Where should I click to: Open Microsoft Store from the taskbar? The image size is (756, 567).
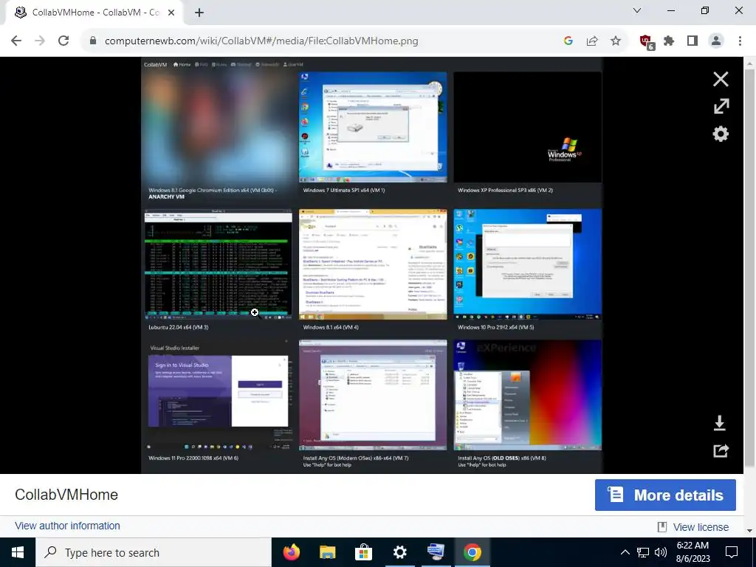pyautogui.click(x=363, y=552)
